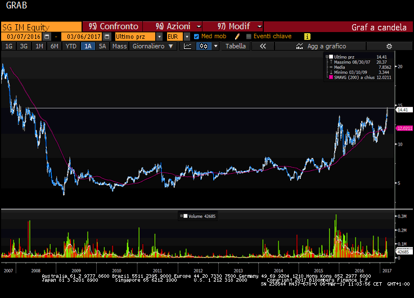Image resolution: width=414 pixels, height=298 pixels.
Task: Click the Tabella button
Action: (x=236, y=47)
